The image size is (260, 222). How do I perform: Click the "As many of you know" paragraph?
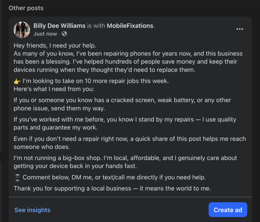coord(128,61)
